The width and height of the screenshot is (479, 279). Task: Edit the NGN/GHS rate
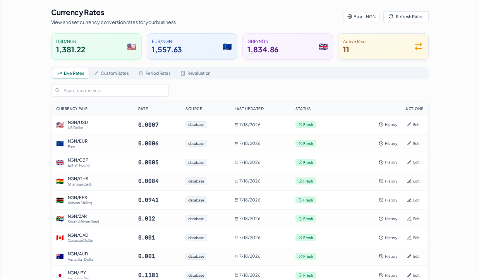[413, 181]
